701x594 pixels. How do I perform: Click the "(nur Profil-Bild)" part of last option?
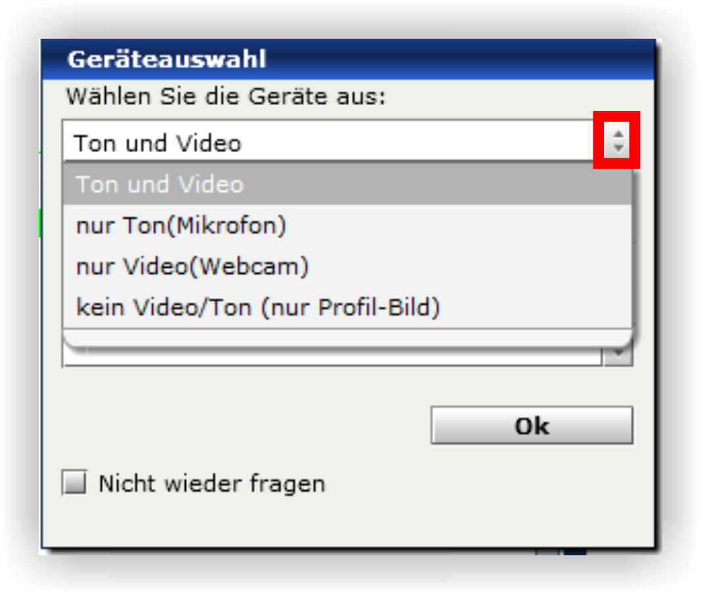pos(350,308)
